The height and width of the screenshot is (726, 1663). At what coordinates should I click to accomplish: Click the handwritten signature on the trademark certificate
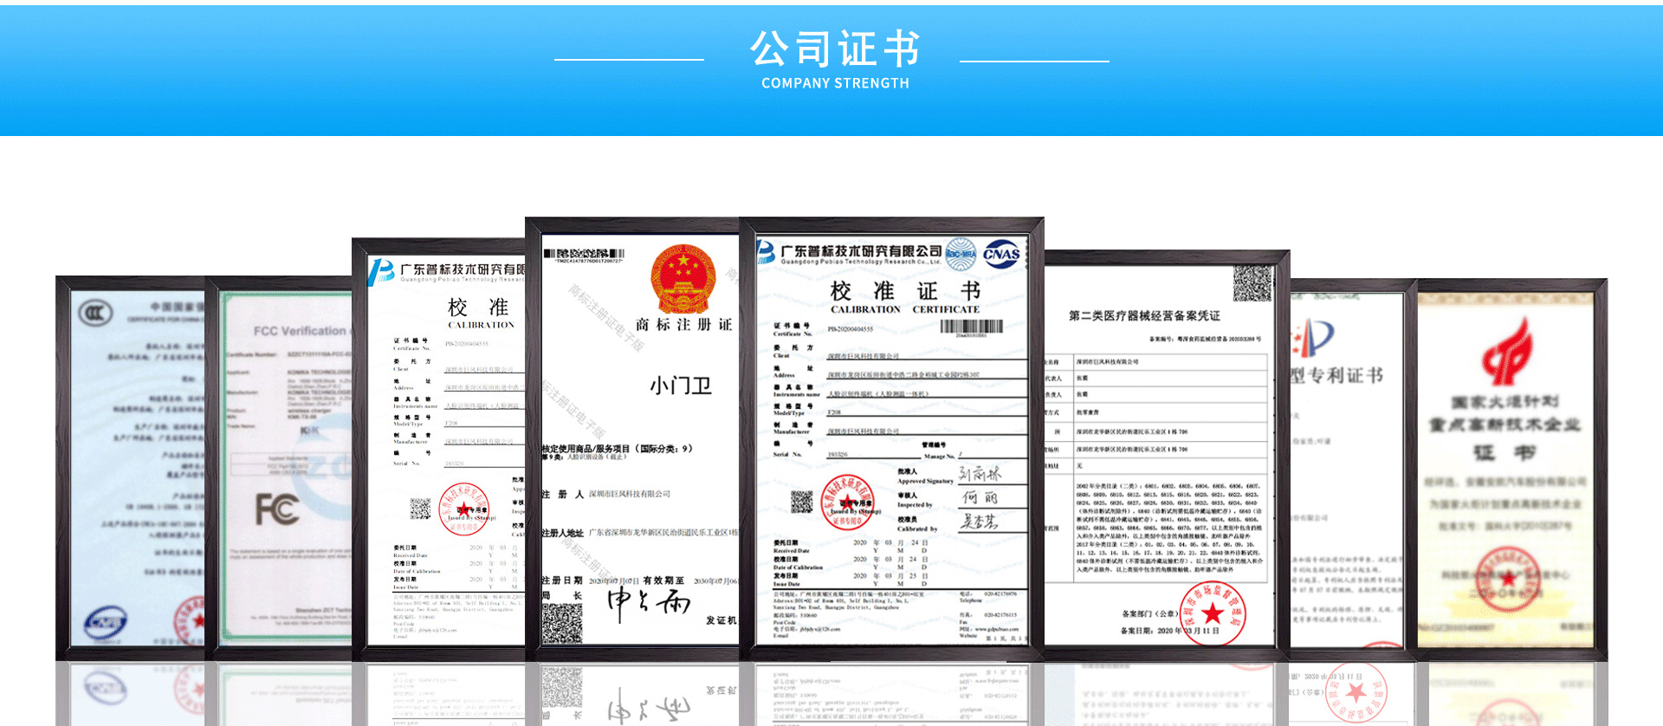click(648, 603)
